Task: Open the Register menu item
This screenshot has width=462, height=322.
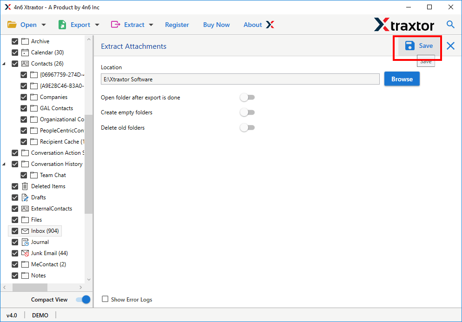Action: [177, 25]
